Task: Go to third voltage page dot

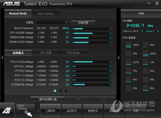Action: (x=66, y=91)
